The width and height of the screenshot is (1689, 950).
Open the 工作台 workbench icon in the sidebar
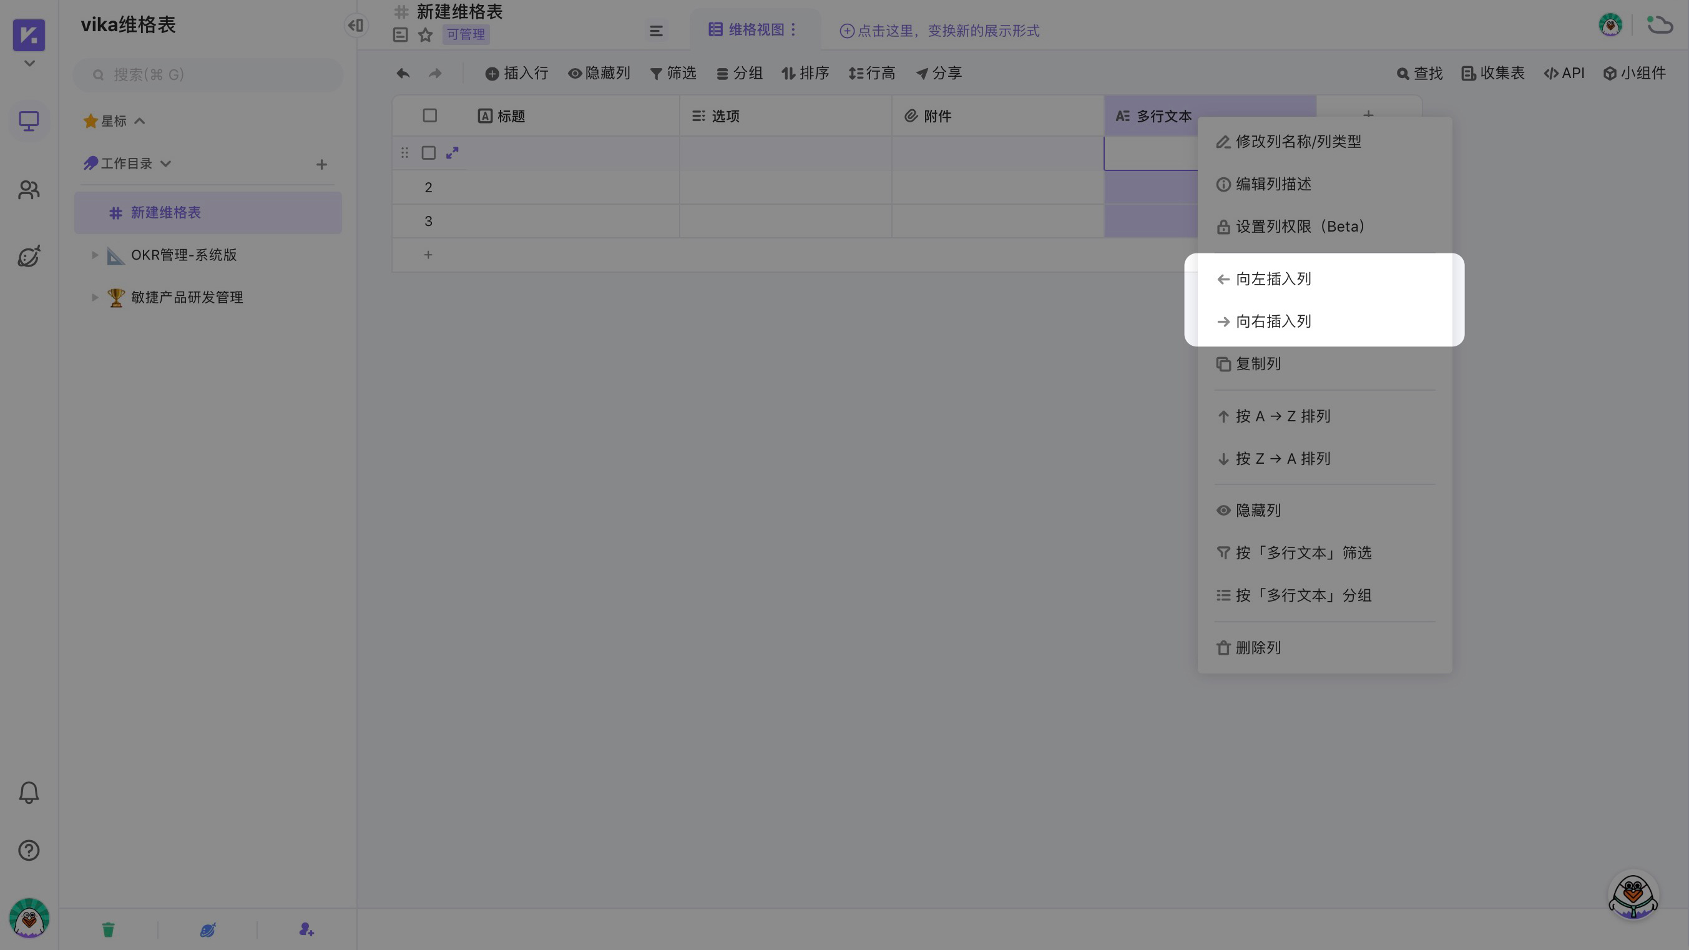click(28, 120)
